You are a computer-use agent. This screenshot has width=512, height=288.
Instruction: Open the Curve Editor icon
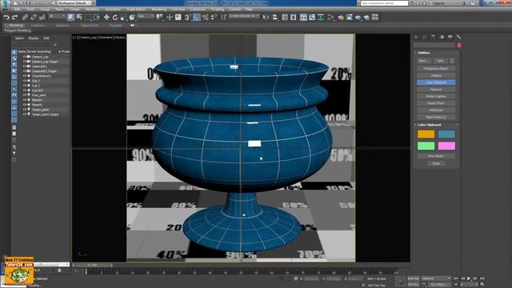pos(312,18)
